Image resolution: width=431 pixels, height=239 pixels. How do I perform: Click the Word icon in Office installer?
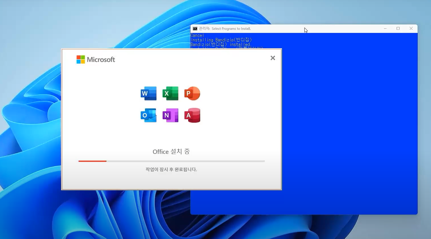click(x=148, y=93)
